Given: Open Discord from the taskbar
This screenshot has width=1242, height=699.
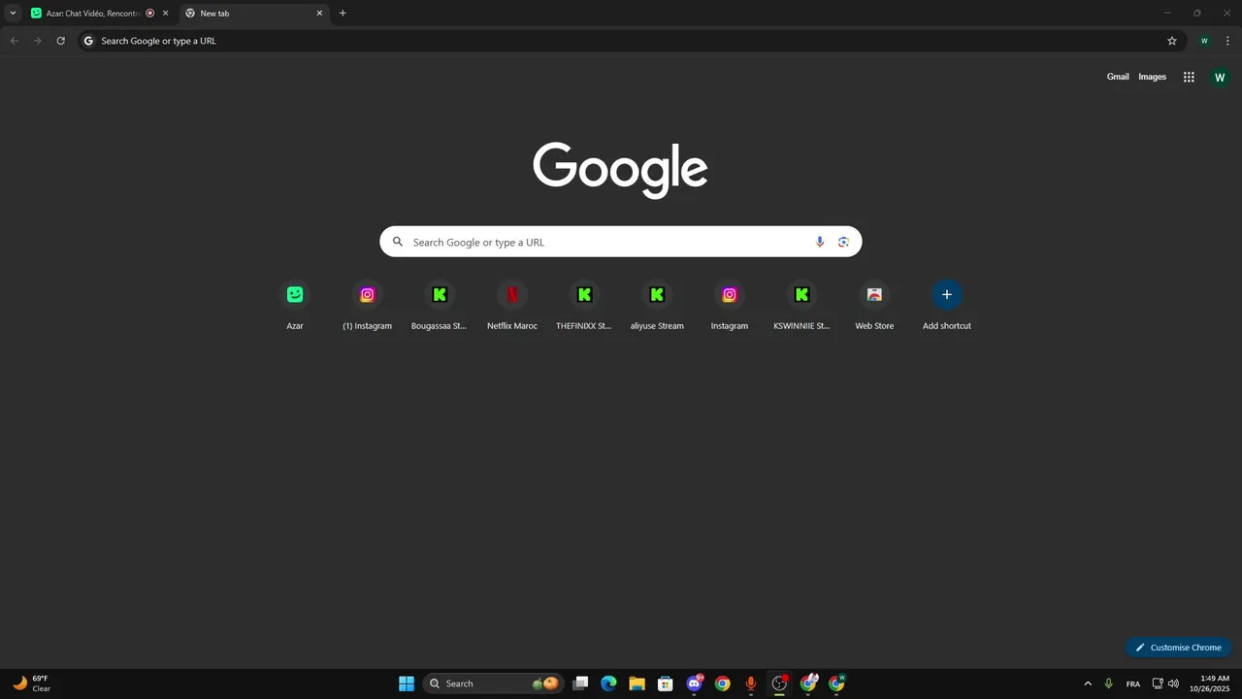Looking at the screenshot, I should (x=694, y=683).
